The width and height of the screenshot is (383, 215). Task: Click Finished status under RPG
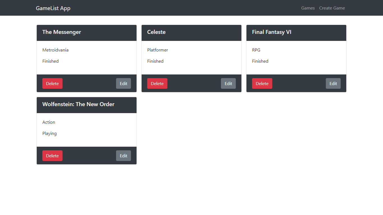click(260, 61)
